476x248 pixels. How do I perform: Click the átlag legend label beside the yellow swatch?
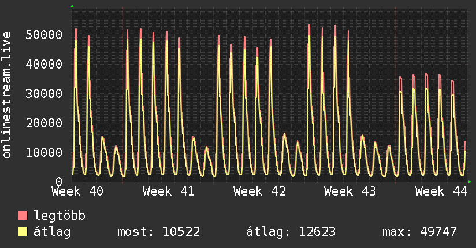click(52, 232)
